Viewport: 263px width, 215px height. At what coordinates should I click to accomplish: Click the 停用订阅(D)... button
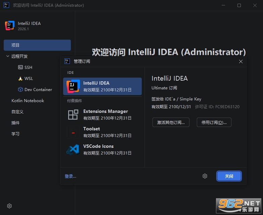point(214,122)
